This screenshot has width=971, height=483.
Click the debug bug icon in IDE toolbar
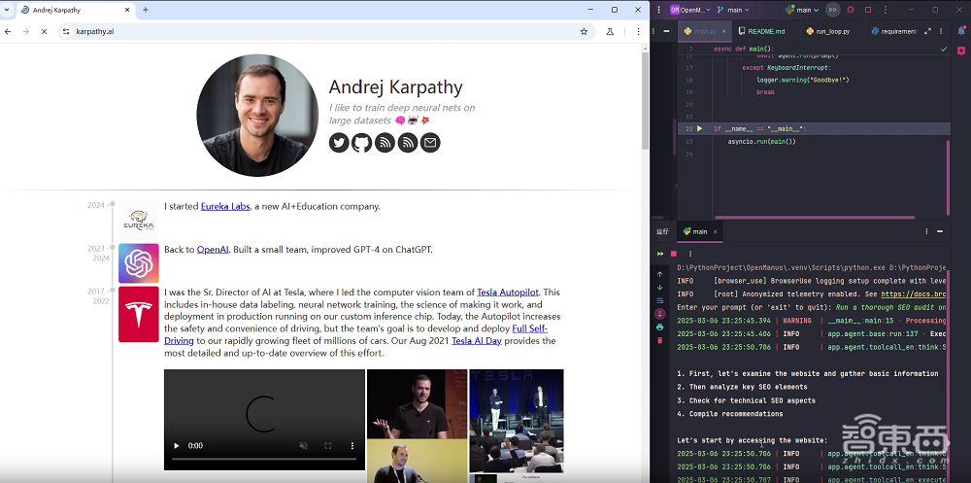click(x=850, y=10)
